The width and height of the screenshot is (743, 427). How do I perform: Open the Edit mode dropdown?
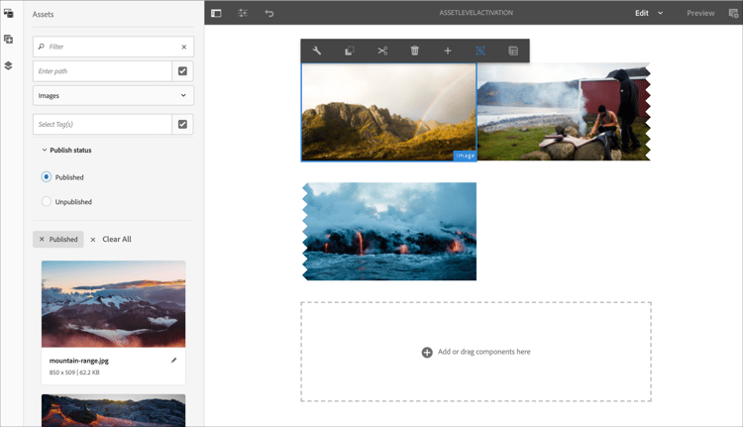tap(649, 13)
